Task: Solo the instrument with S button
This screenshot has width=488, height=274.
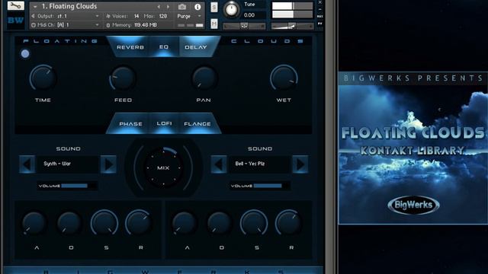Action: click(x=214, y=7)
